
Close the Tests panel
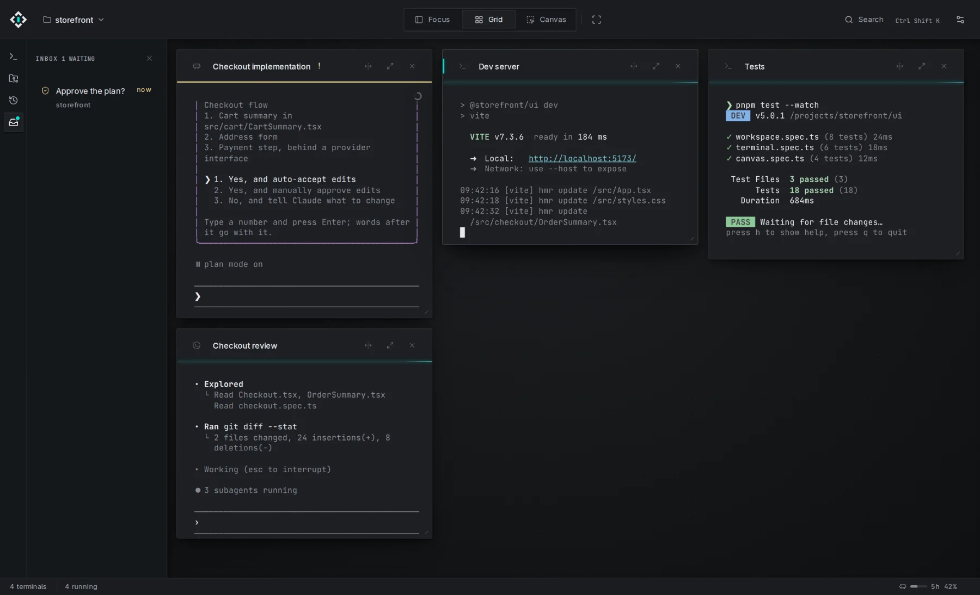pyautogui.click(x=944, y=66)
